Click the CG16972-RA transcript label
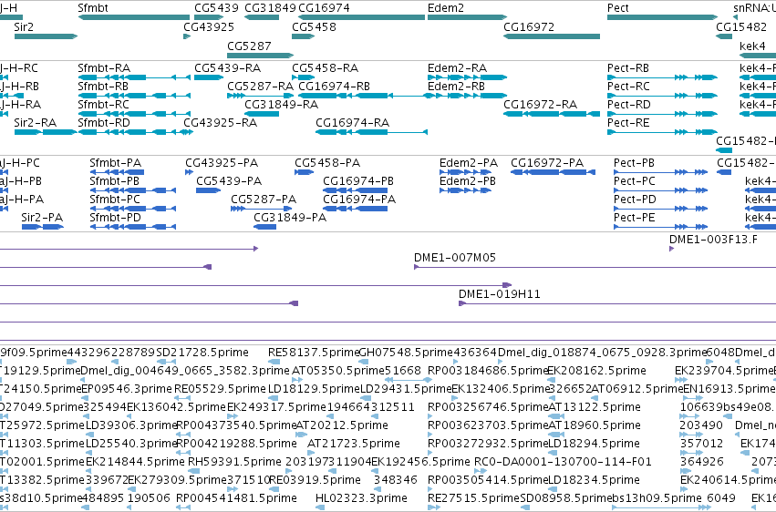The height and width of the screenshot is (512, 776). 541,104
